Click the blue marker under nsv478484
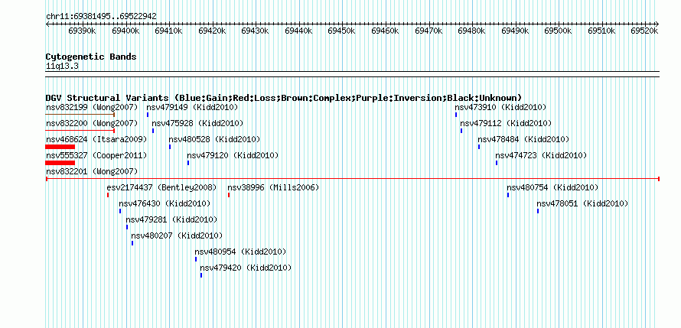 tap(479, 147)
